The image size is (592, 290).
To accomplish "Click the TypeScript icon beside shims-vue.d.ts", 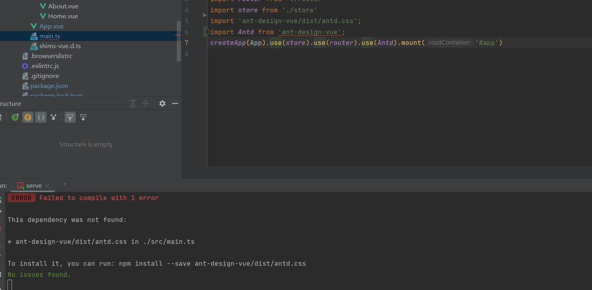I will (x=34, y=46).
